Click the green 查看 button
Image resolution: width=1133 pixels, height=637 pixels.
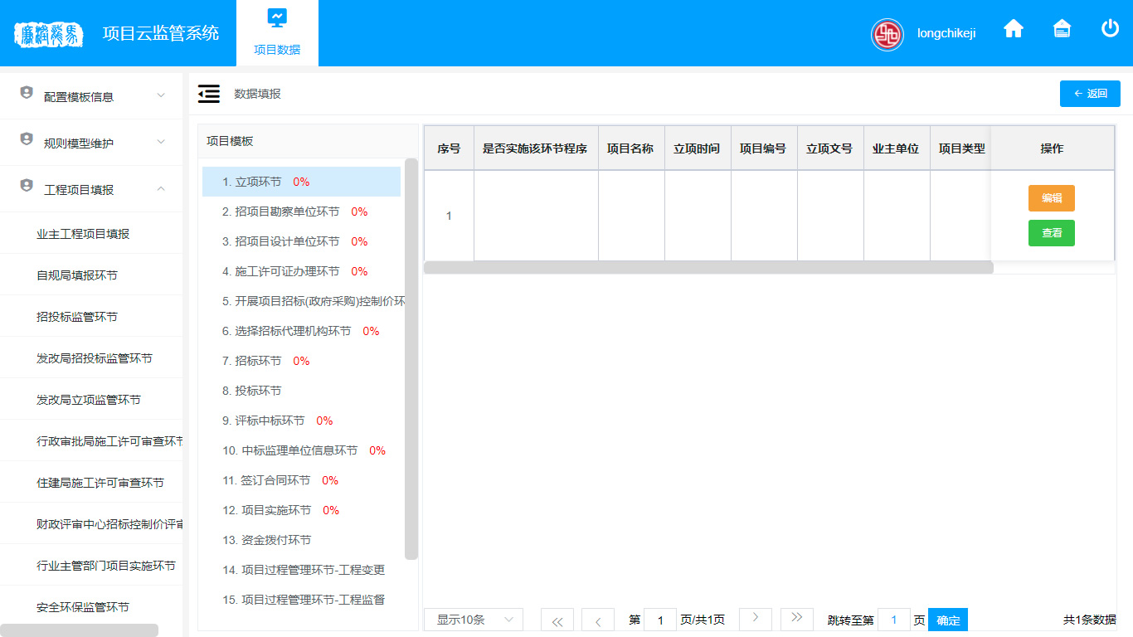click(x=1051, y=233)
